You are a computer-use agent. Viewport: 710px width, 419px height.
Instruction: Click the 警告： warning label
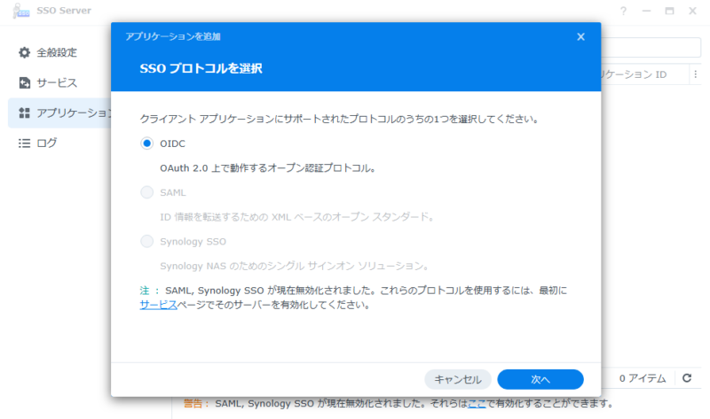tap(196, 403)
